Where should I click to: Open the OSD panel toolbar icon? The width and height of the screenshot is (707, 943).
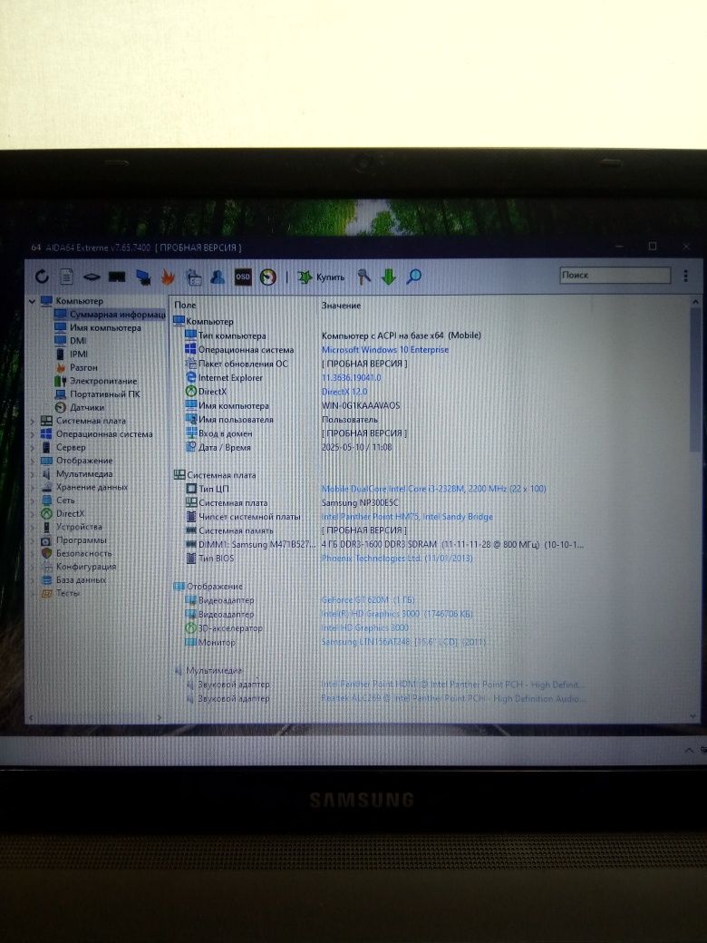pyautogui.click(x=243, y=277)
